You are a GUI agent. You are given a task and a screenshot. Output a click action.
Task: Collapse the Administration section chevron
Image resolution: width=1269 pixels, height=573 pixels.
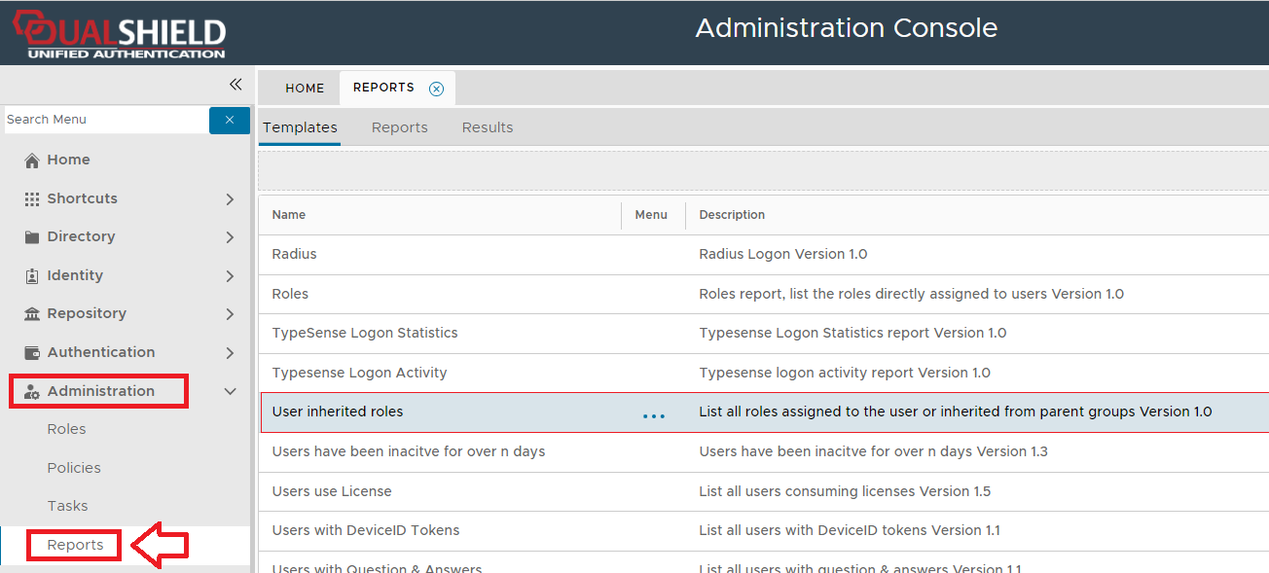pos(230,392)
